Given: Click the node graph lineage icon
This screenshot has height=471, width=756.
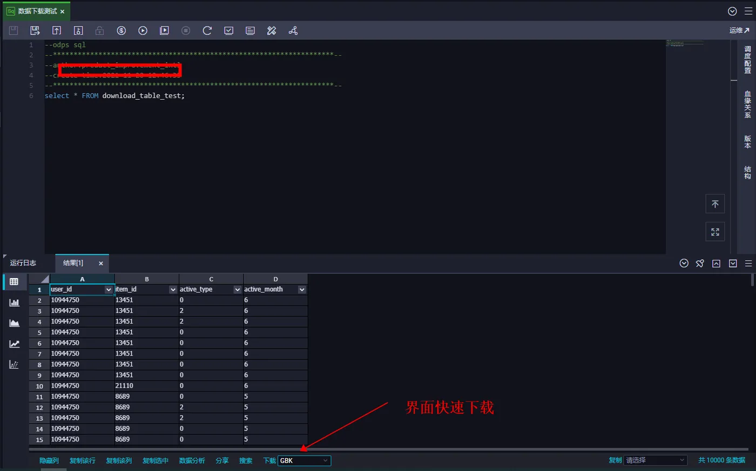Looking at the screenshot, I should click(x=293, y=31).
